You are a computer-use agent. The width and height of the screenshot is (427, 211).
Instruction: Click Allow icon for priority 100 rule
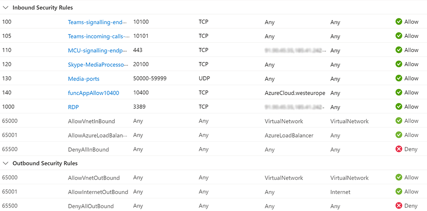click(399, 22)
